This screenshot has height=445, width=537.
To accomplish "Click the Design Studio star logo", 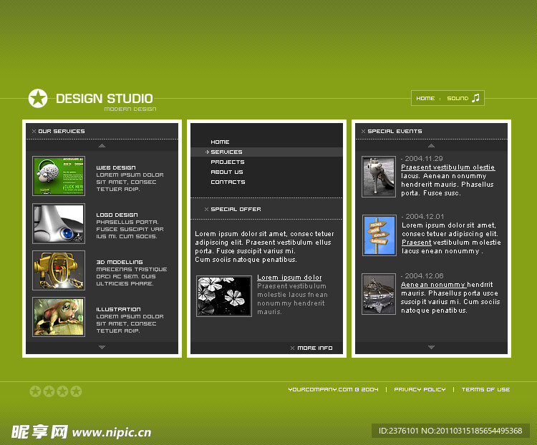I will pyautogui.click(x=38, y=99).
